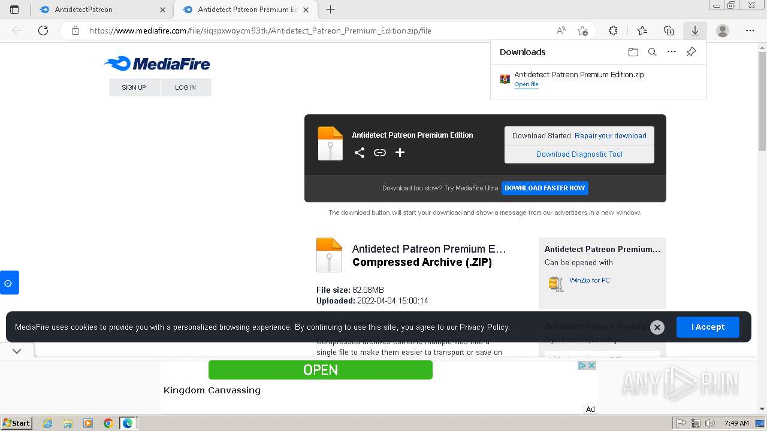
Task: Click Repair your download link
Action: click(x=611, y=136)
